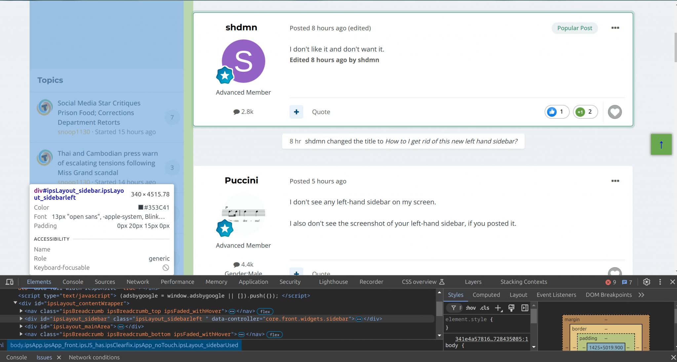Switch to the Elements tab
677x362 pixels.
[x=39, y=282]
